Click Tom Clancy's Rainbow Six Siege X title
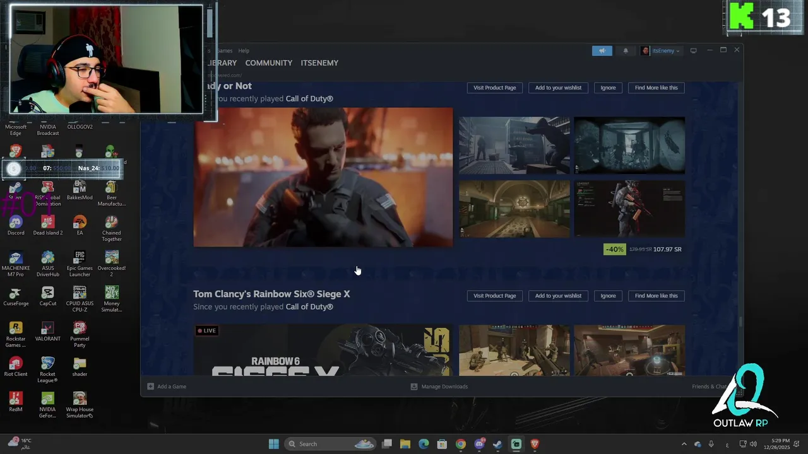 pos(271,294)
